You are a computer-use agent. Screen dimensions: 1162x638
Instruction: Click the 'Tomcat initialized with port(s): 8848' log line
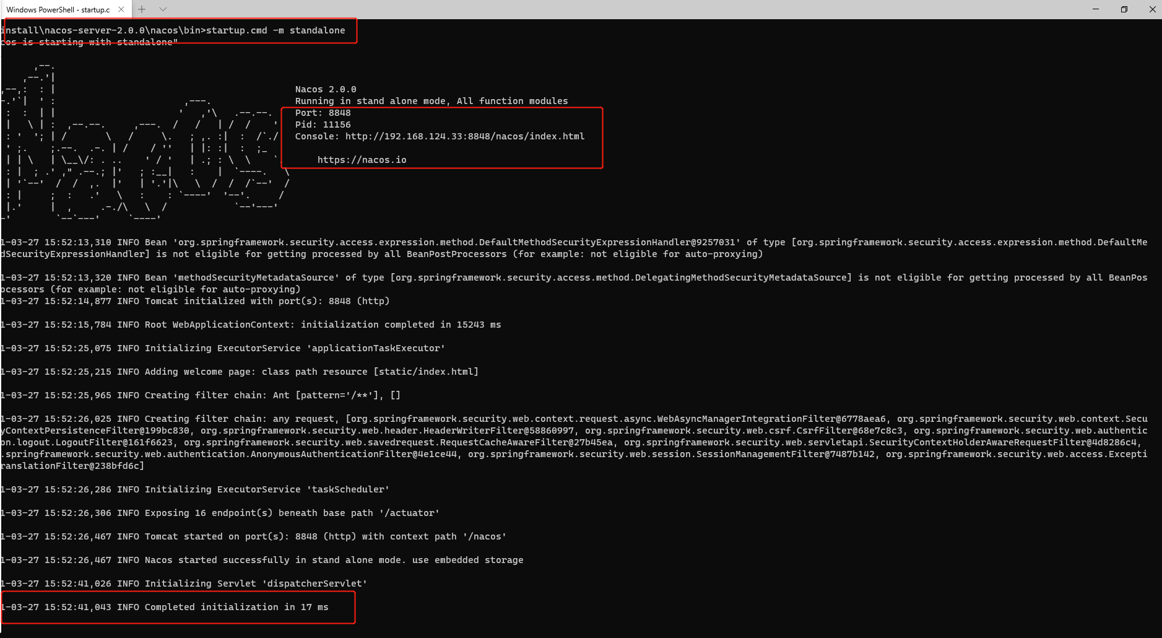195,301
